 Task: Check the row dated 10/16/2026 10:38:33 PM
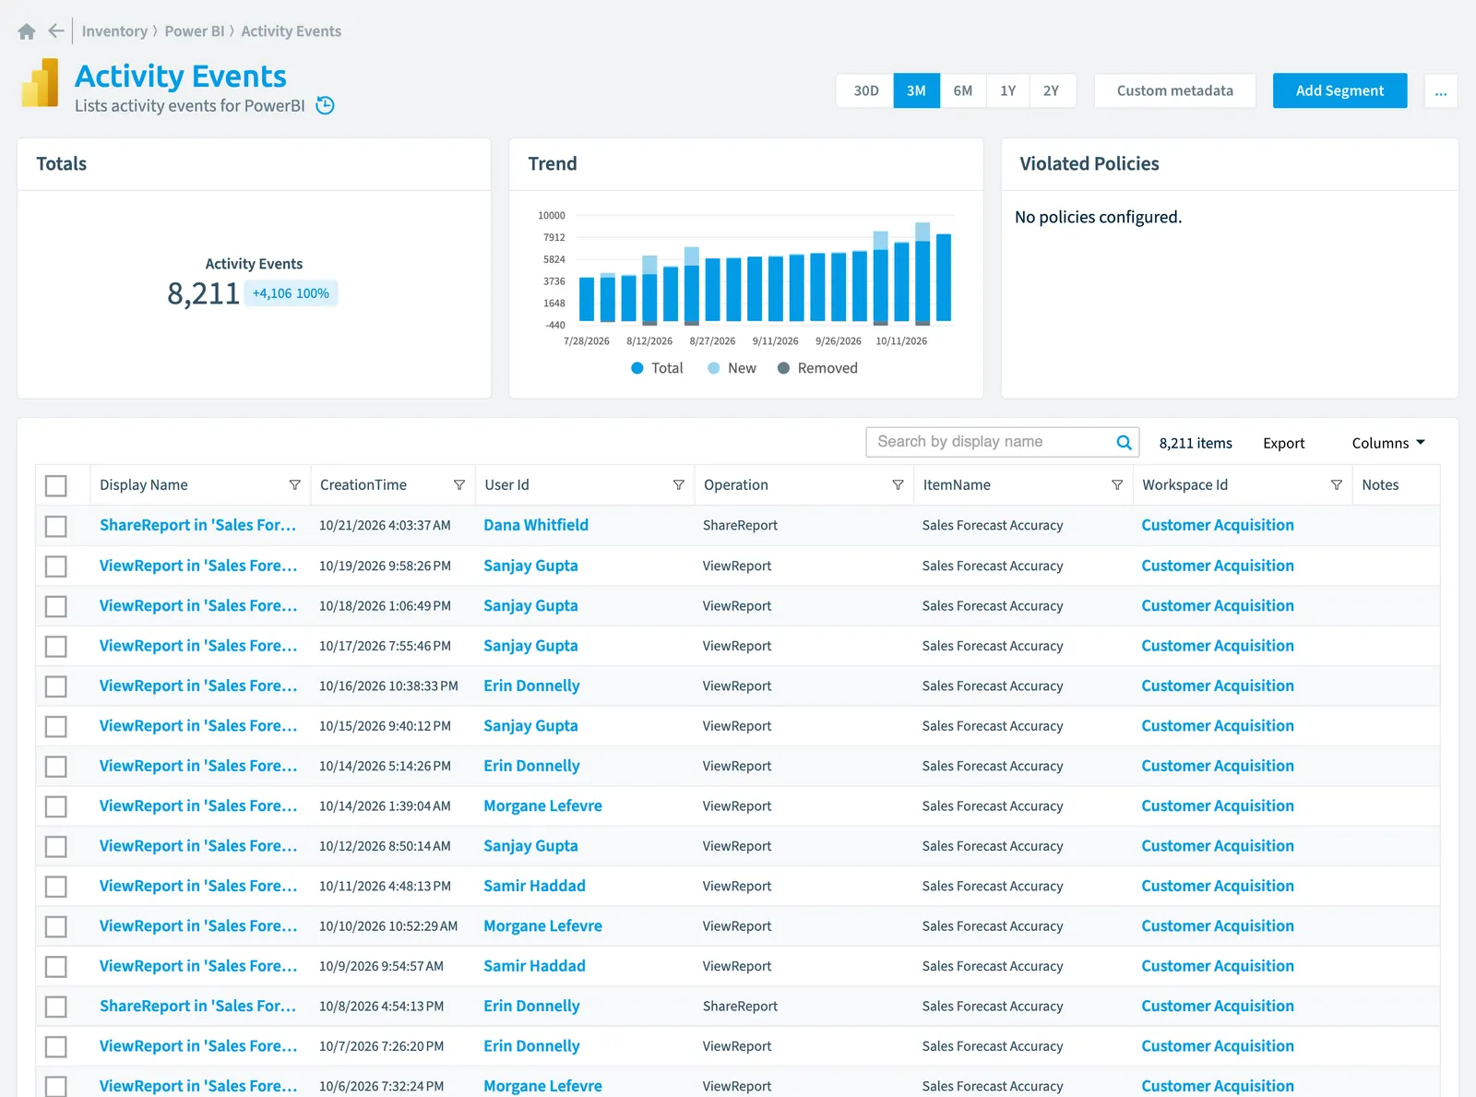[56, 686]
